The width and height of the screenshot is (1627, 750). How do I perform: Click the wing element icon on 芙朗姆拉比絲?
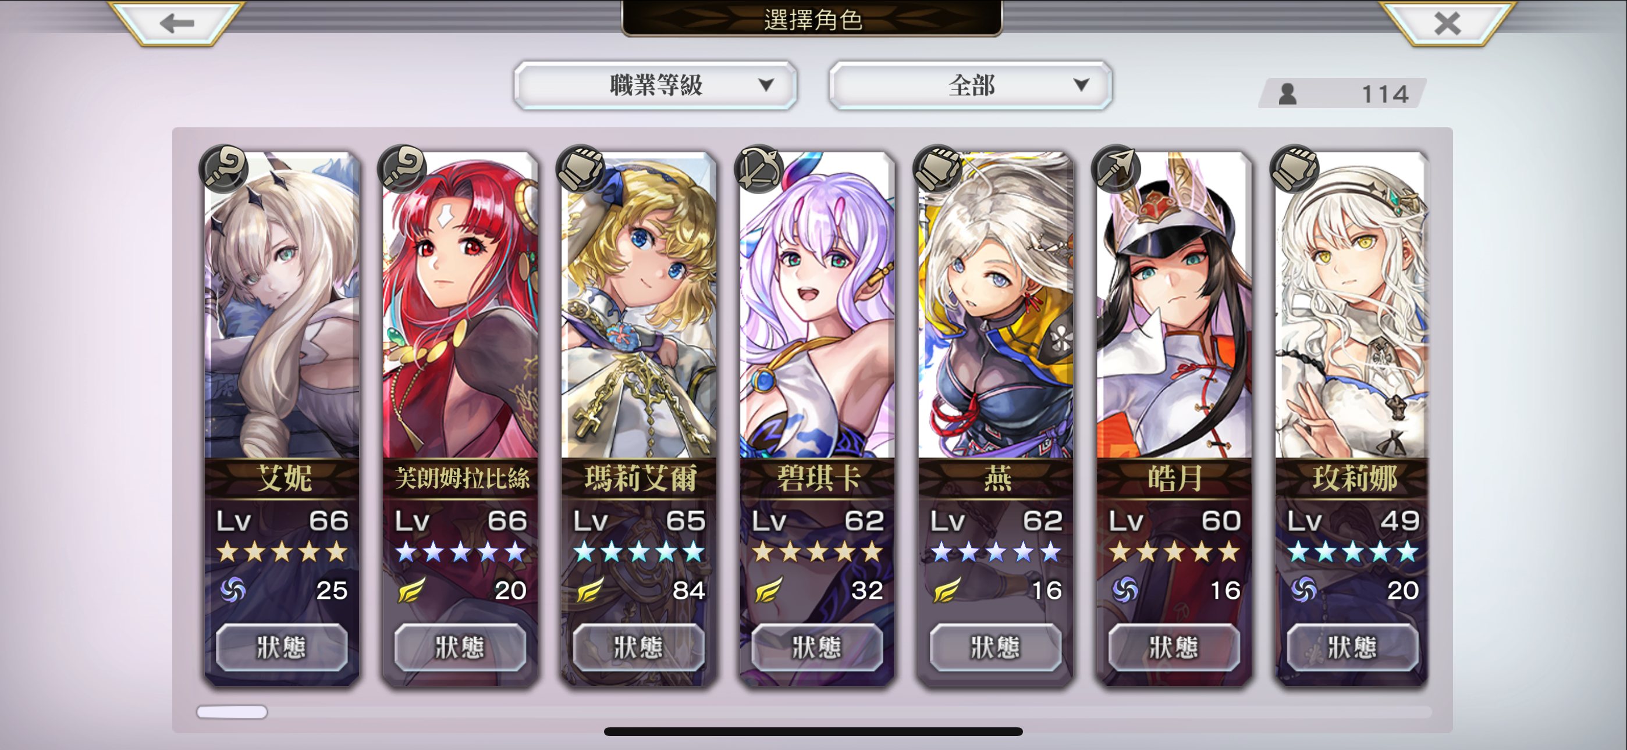(x=411, y=590)
